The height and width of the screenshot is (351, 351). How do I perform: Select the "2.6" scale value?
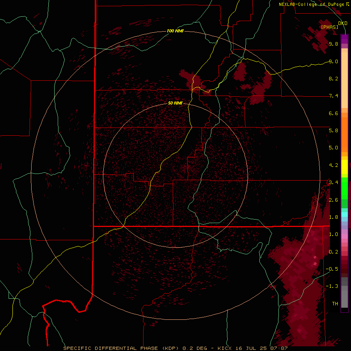click(x=333, y=200)
